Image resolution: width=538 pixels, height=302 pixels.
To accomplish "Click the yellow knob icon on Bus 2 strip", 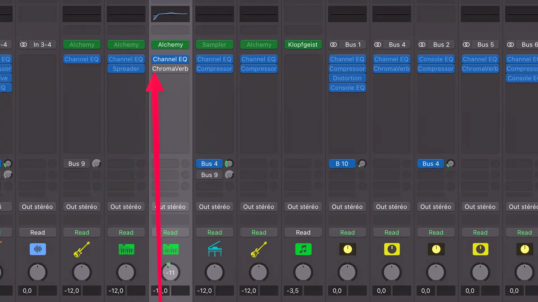I will (x=436, y=249).
